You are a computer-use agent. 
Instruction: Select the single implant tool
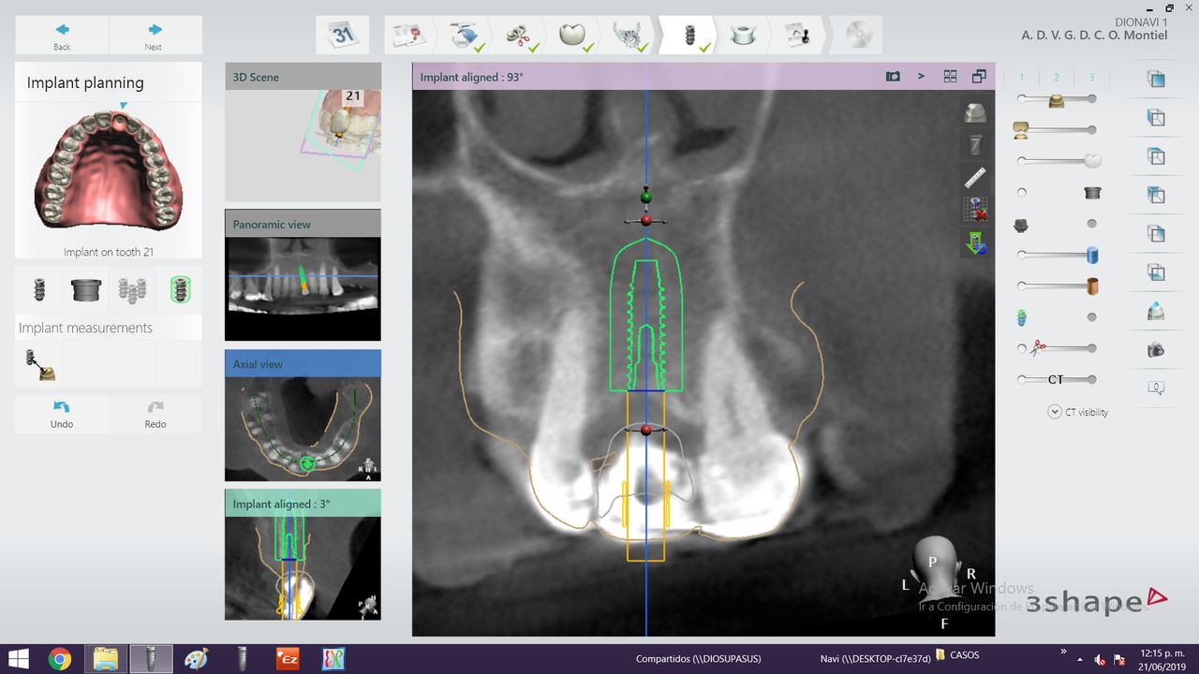pos(39,290)
